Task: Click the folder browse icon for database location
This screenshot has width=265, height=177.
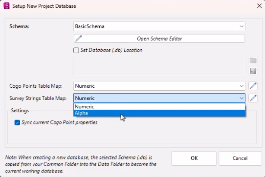Action: (x=253, y=60)
